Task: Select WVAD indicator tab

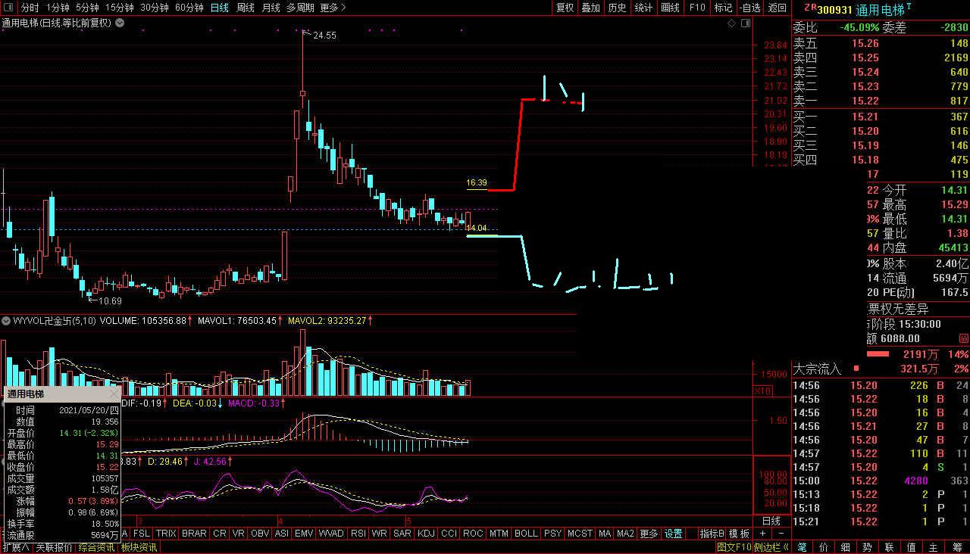Action: pyautogui.click(x=331, y=534)
